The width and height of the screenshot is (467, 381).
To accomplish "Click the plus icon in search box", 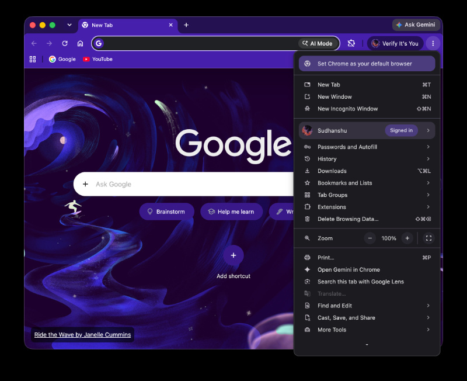I will click(x=85, y=184).
